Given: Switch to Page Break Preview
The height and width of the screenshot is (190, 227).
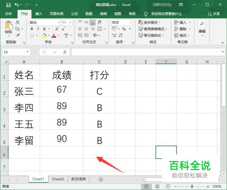Looking at the screenshot, I should coord(168,186).
